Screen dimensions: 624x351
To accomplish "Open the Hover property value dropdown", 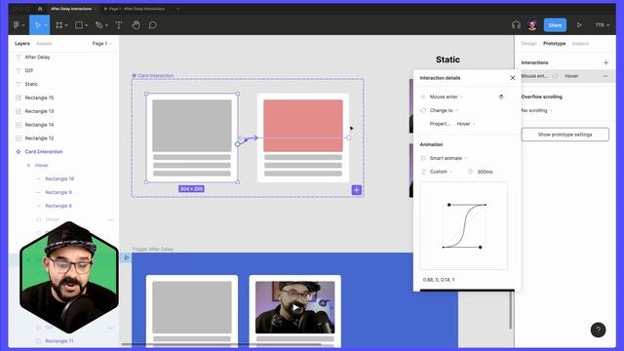I will [466, 124].
